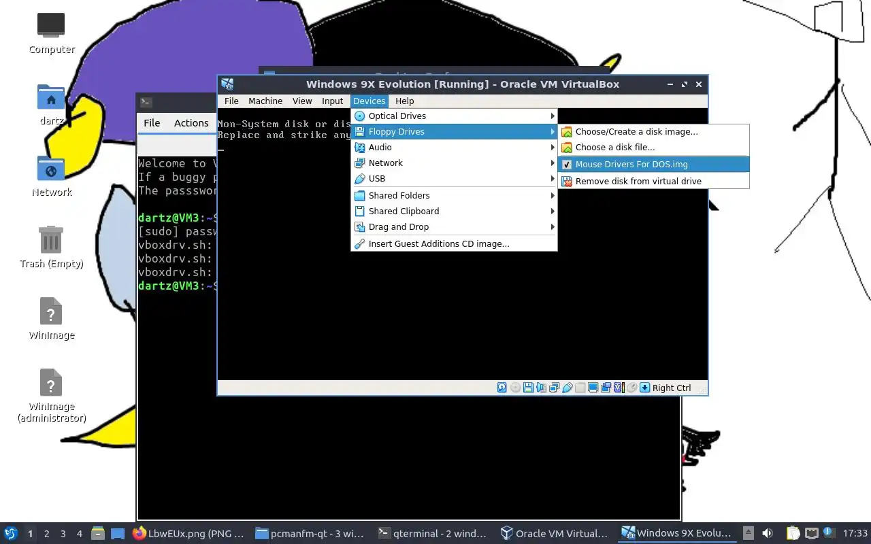Open the Machine menu

click(265, 101)
